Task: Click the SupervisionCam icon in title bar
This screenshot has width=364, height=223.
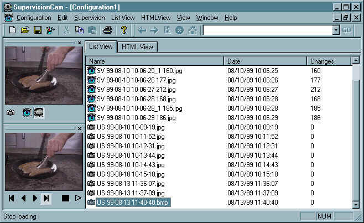Action: [8, 7]
